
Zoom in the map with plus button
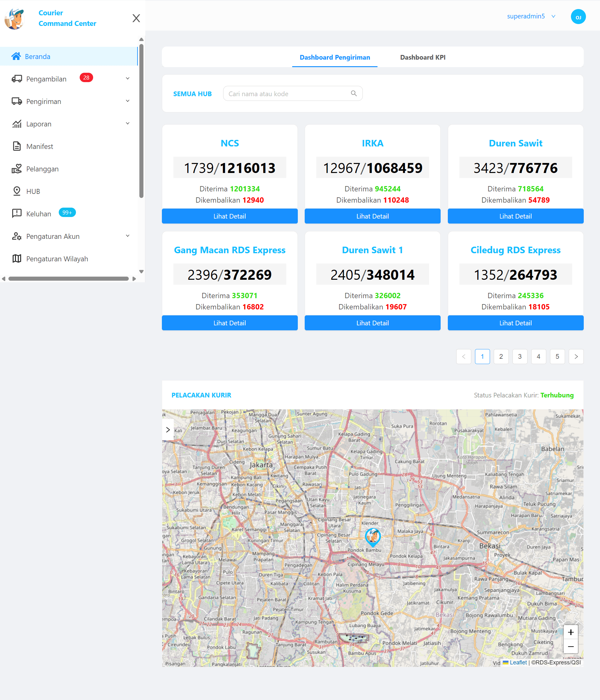pyautogui.click(x=571, y=632)
